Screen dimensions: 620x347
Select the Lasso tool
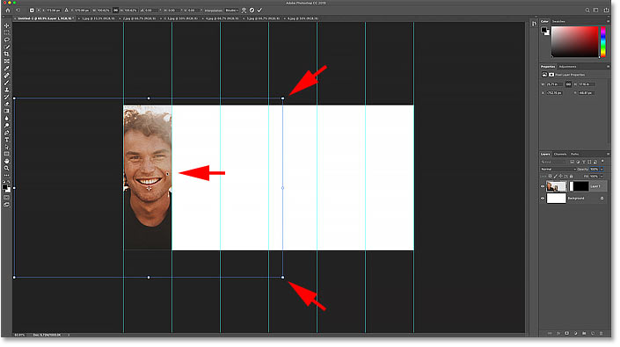(x=7, y=40)
